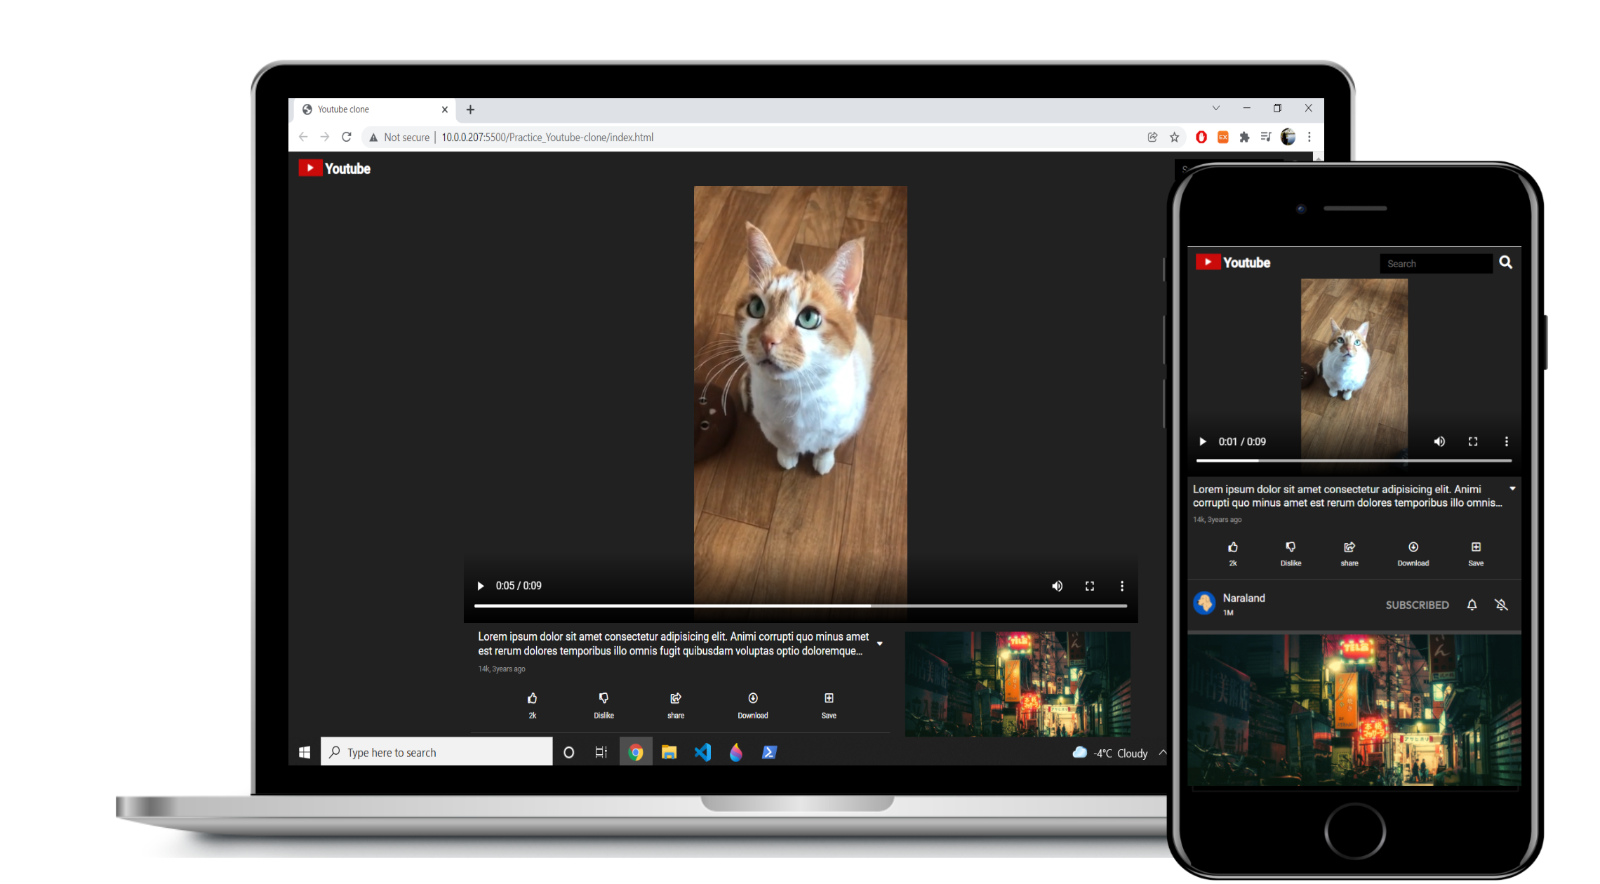Viewport: 1600px width, 884px height.
Task: Click the Download icon below the description
Action: (x=752, y=699)
